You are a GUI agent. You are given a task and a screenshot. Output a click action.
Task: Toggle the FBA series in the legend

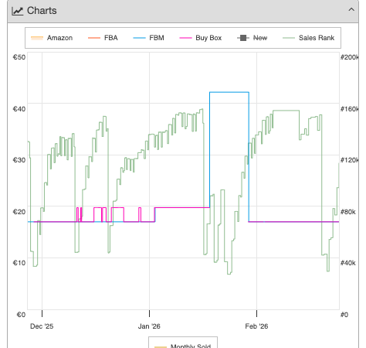tap(103, 38)
